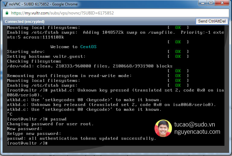This screenshot has width=232, height=156.
Task: Click the 'Changing password for user root.' line
Action: [50, 124]
